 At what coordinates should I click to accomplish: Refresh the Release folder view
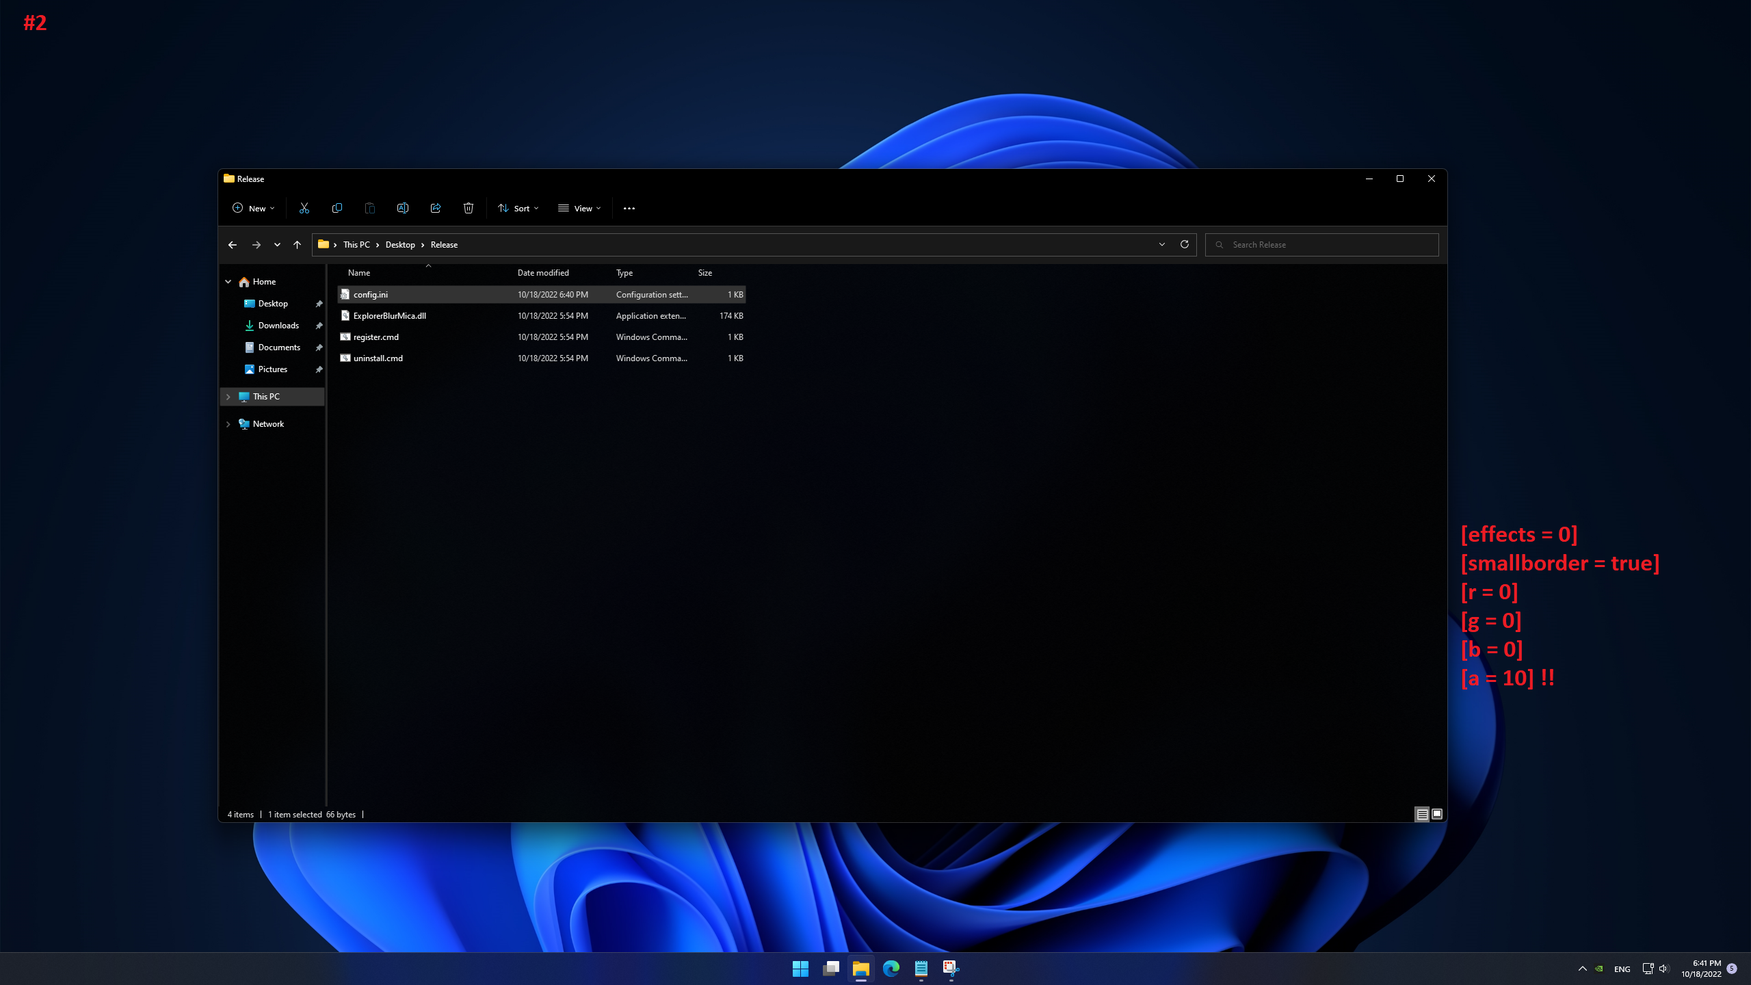(1185, 244)
